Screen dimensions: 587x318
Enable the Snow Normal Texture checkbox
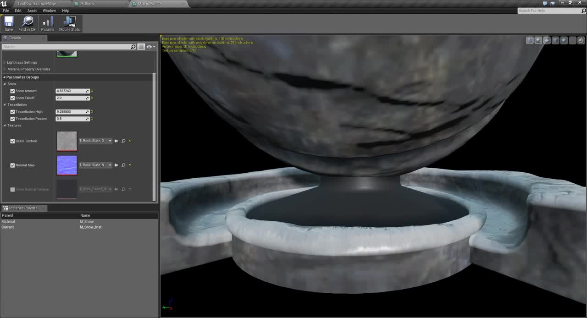point(12,189)
